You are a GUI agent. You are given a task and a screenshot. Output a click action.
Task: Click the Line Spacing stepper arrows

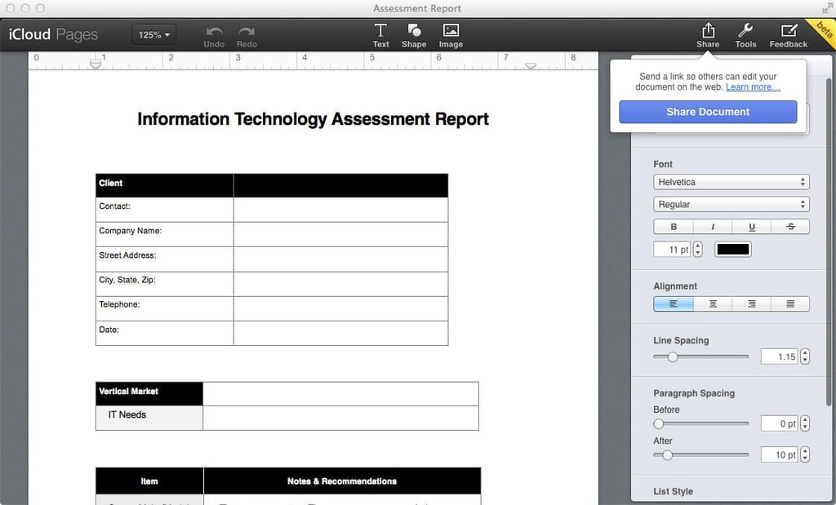click(805, 357)
